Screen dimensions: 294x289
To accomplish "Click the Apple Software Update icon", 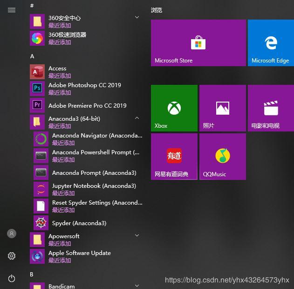I will (37, 256).
